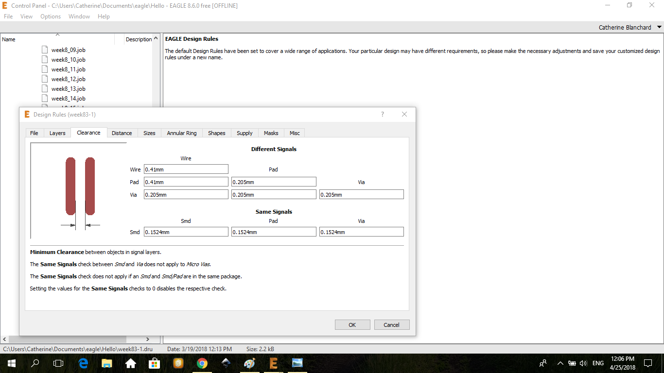The image size is (664, 373).
Task: Switch to the Annular Ring tab
Action: (x=182, y=133)
